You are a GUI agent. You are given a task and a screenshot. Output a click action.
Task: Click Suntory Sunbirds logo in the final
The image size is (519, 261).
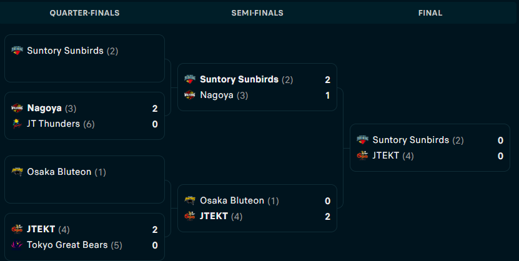point(362,140)
